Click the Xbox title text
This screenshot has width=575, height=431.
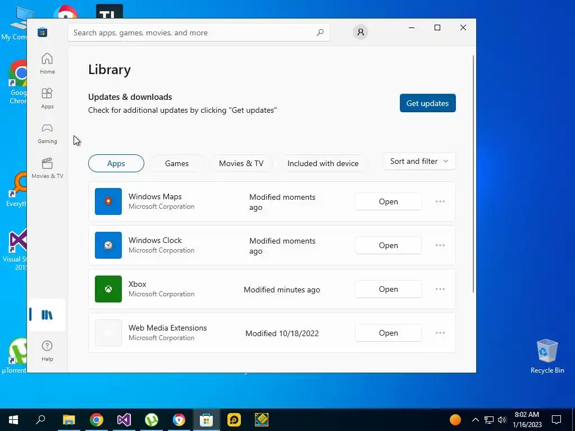[137, 284]
